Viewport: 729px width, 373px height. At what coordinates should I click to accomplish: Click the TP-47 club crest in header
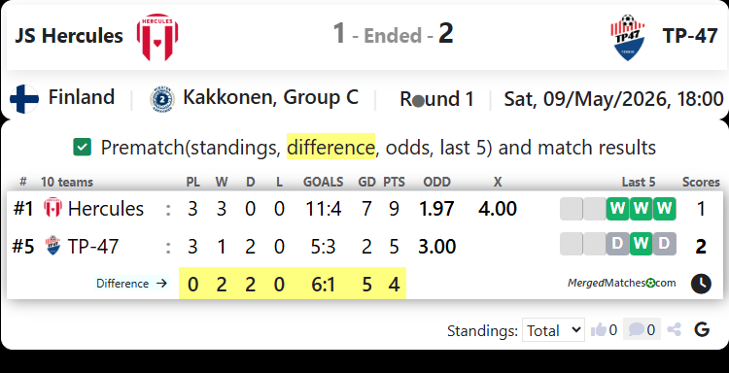(628, 37)
